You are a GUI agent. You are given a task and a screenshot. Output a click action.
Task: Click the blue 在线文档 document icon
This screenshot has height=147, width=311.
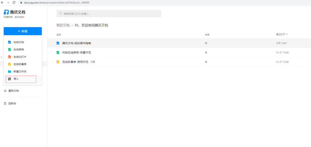click(9, 42)
